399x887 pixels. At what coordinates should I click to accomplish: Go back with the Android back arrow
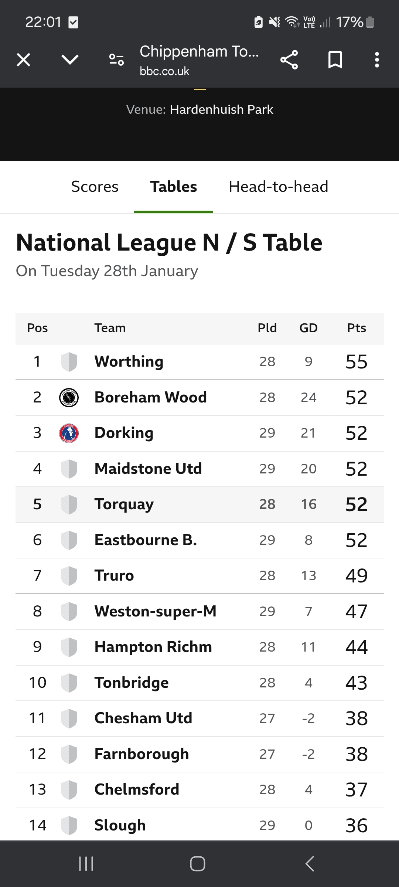[x=310, y=864]
